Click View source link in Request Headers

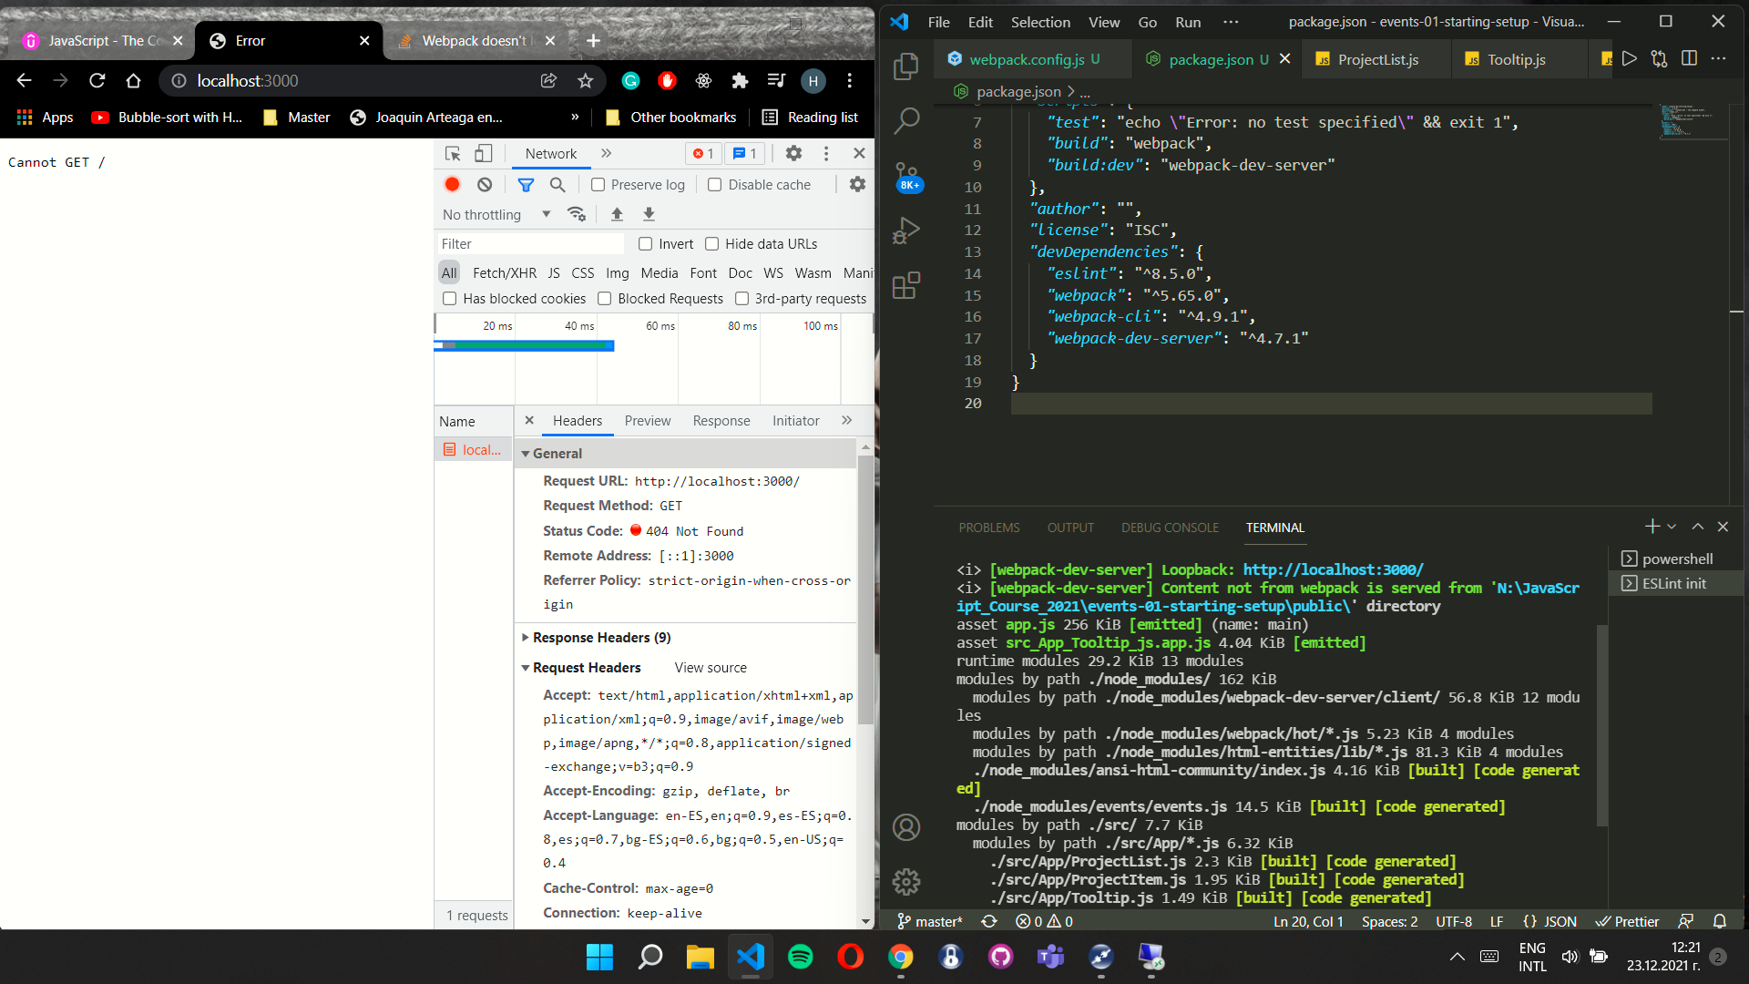[x=711, y=667]
